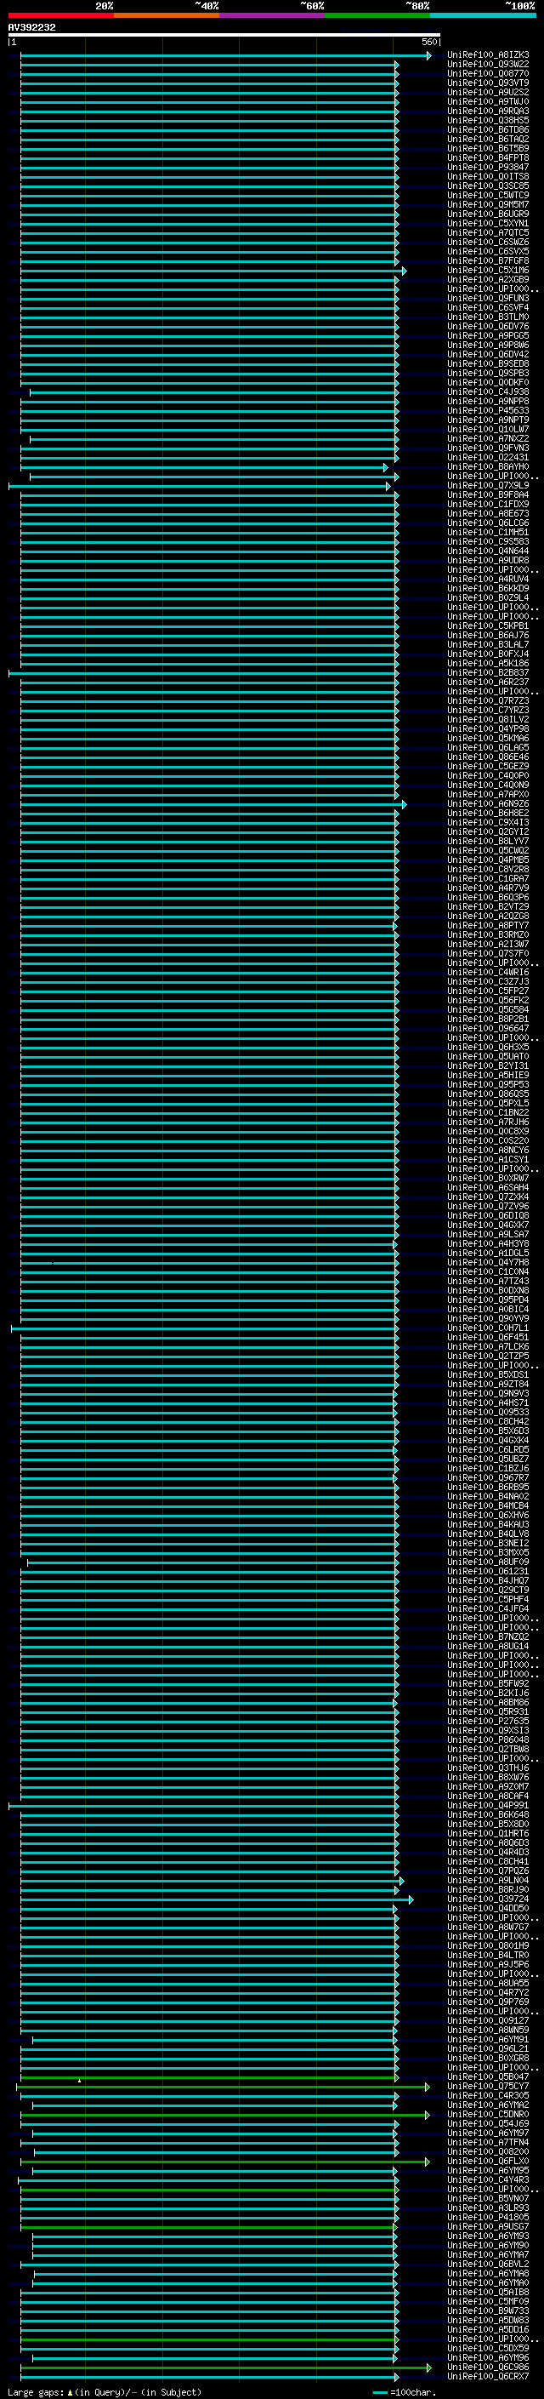Click the alignment bar for UniRef100_B4FPT8

(x=209, y=158)
